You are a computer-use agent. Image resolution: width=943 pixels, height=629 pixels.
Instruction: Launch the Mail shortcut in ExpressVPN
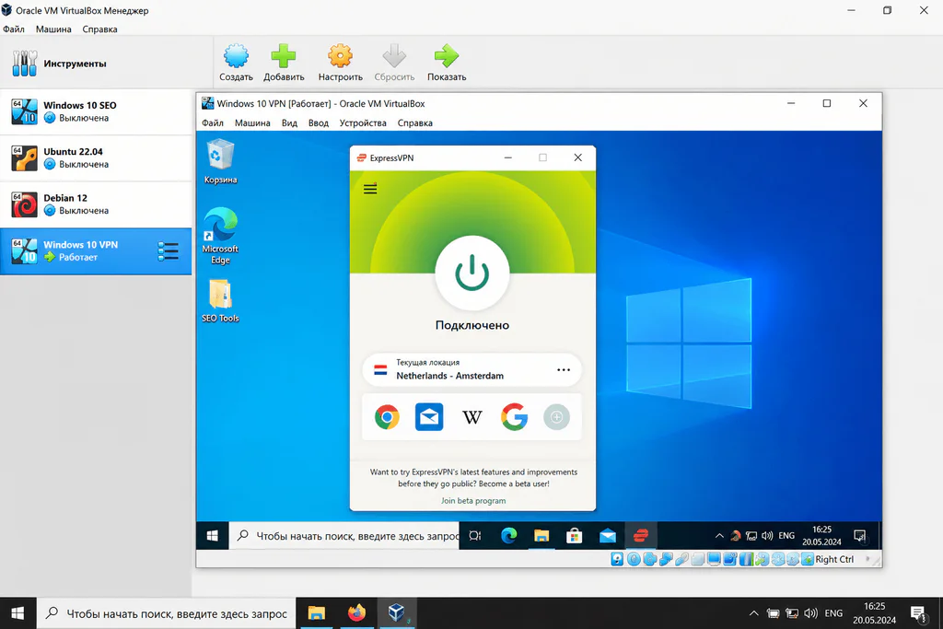pos(429,417)
